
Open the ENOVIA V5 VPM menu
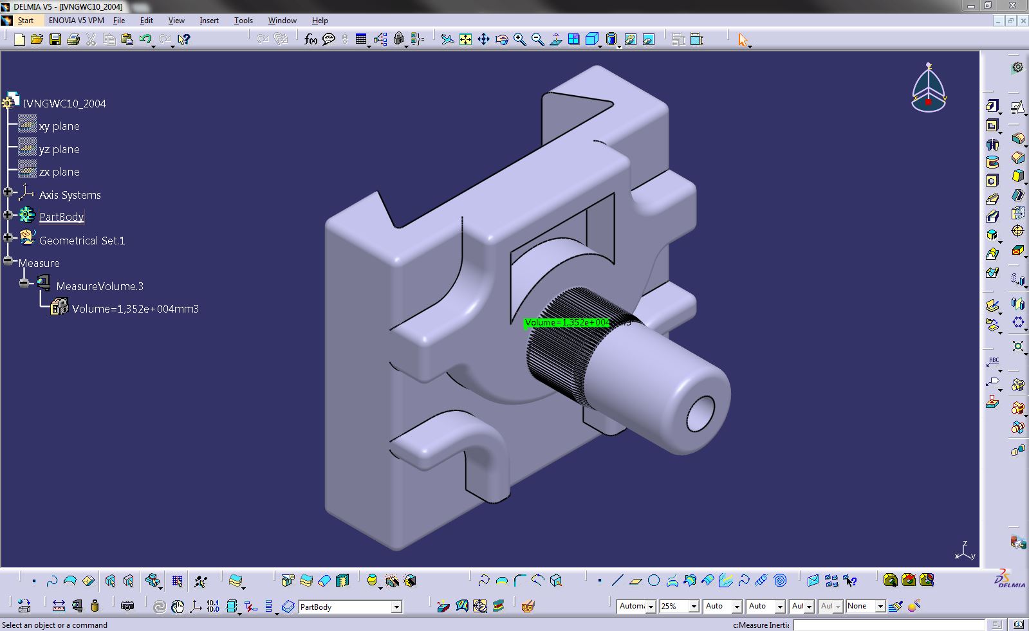(77, 21)
